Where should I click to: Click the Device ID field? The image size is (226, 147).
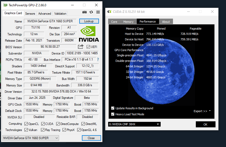coord(82,53)
